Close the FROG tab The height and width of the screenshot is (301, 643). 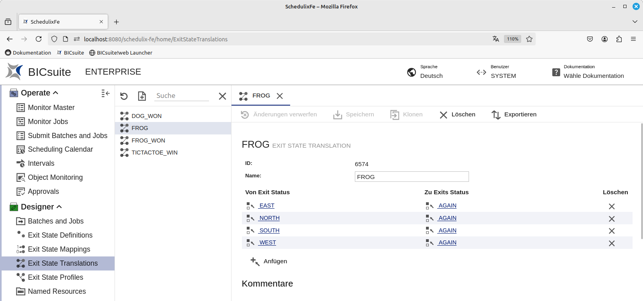pyautogui.click(x=280, y=96)
